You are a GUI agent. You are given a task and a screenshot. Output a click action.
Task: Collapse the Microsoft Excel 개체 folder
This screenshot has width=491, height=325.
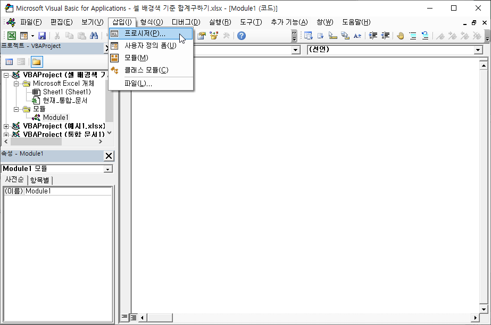point(16,84)
